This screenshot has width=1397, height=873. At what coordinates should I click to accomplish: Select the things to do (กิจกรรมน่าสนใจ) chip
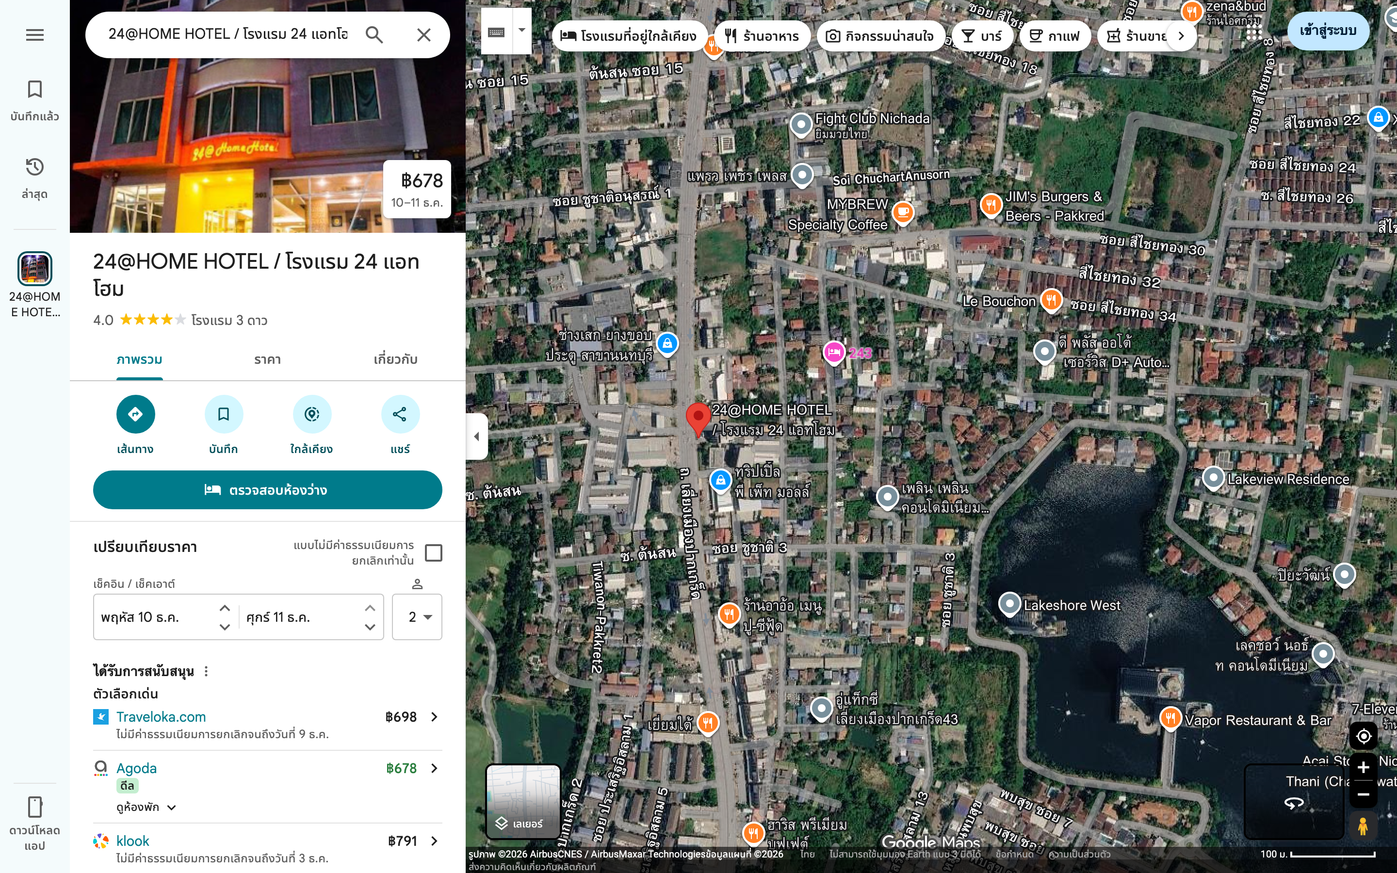pyautogui.click(x=880, y=36)
